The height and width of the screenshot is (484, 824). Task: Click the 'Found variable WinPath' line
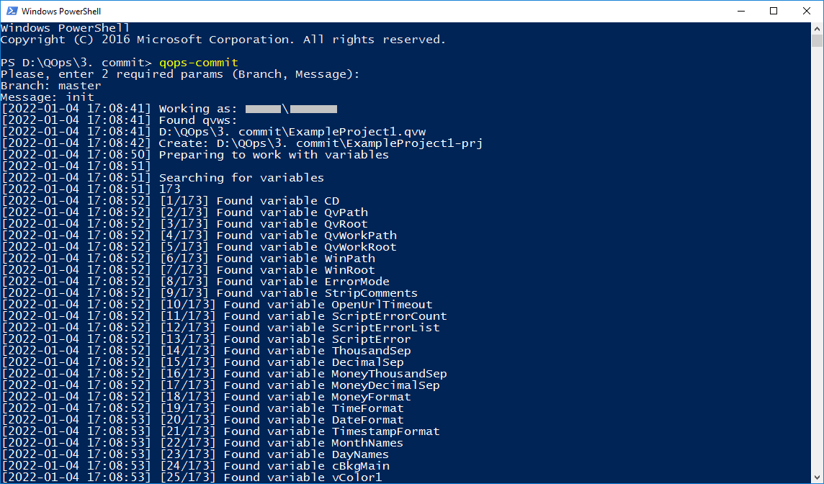tap(188, 259)
